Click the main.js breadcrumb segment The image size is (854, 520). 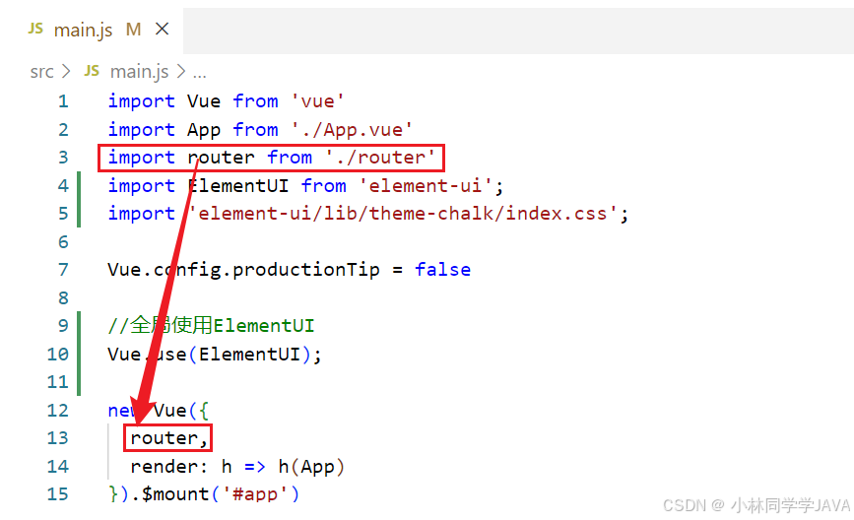click(x=140, y=71)
